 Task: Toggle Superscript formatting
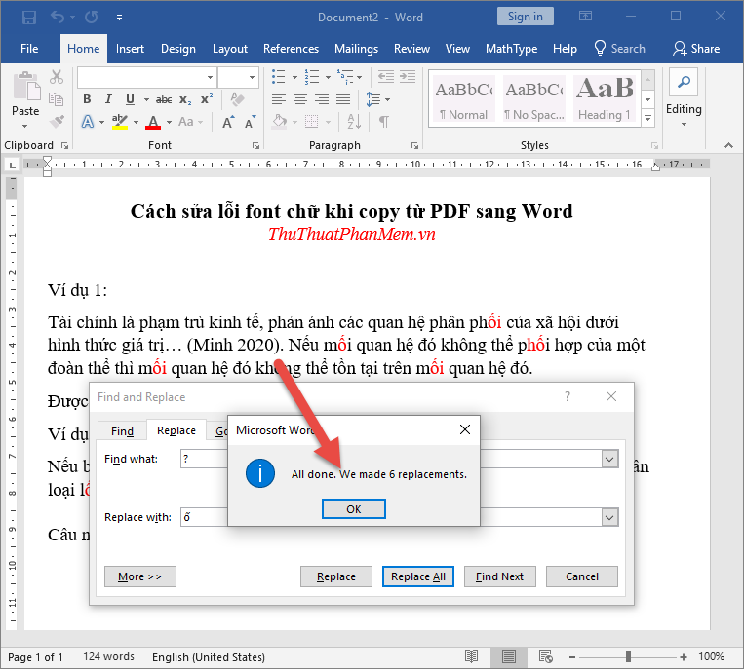coord(207,99)
